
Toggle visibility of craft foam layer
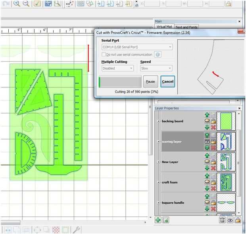[x=207, y=182]
